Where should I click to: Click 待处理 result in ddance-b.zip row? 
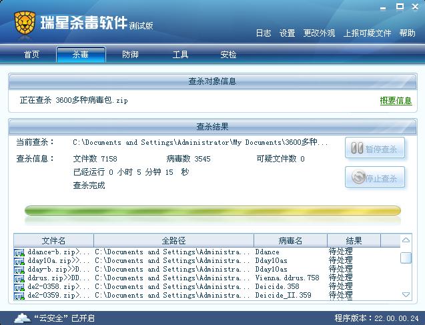point(340,252)
